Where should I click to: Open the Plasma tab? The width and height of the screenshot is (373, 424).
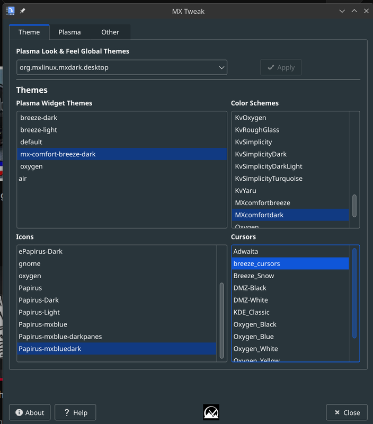click(70, 32)
